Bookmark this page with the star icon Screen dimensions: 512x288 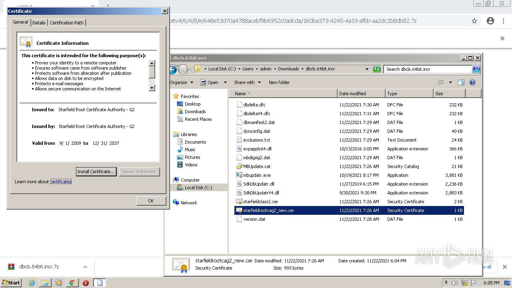(x=474, y=21)
